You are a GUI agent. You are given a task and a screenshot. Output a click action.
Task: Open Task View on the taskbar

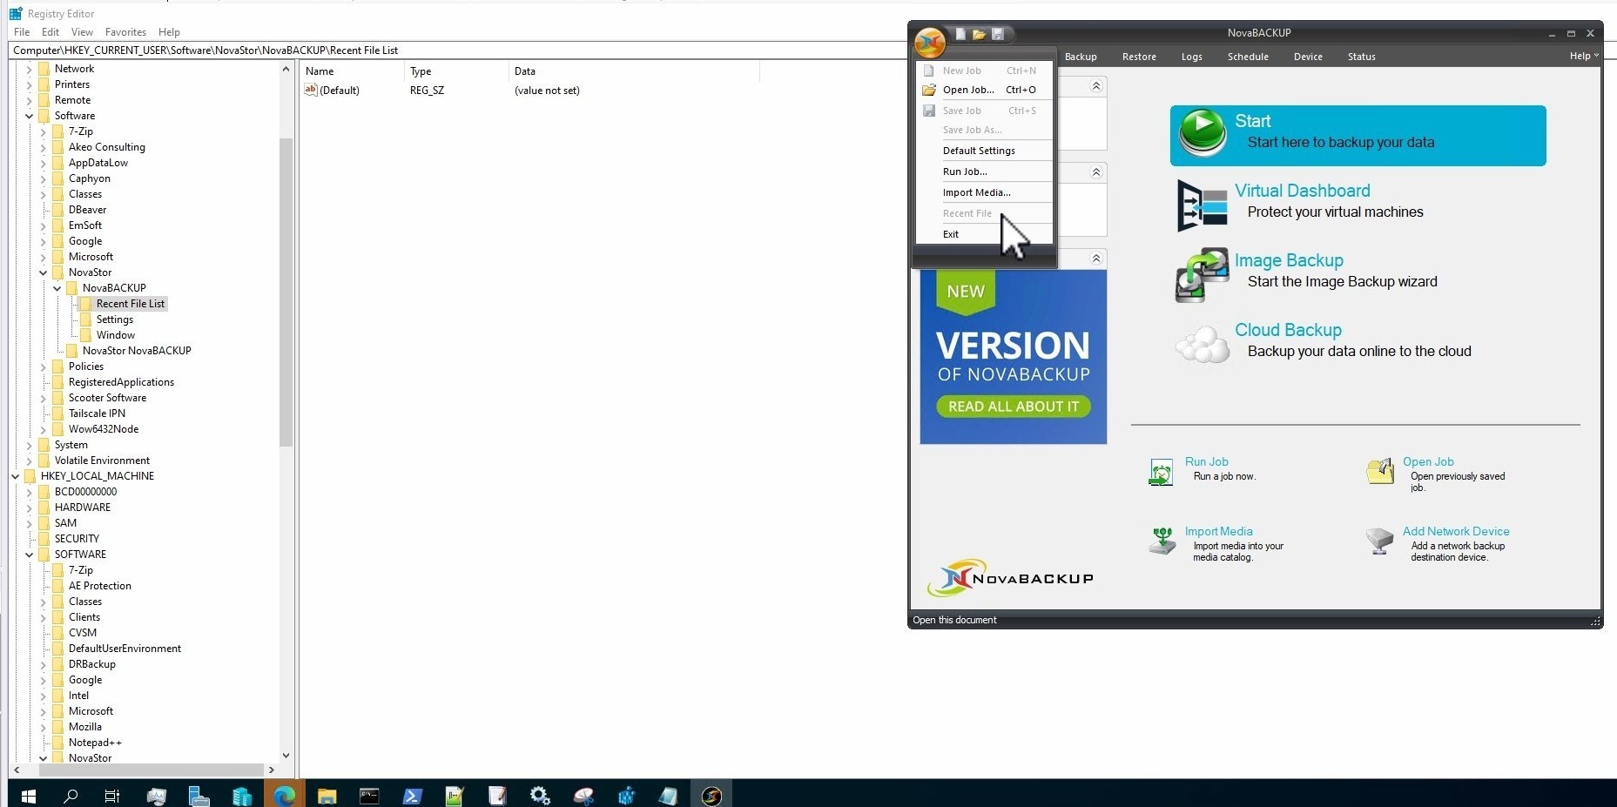coord(112,796)
